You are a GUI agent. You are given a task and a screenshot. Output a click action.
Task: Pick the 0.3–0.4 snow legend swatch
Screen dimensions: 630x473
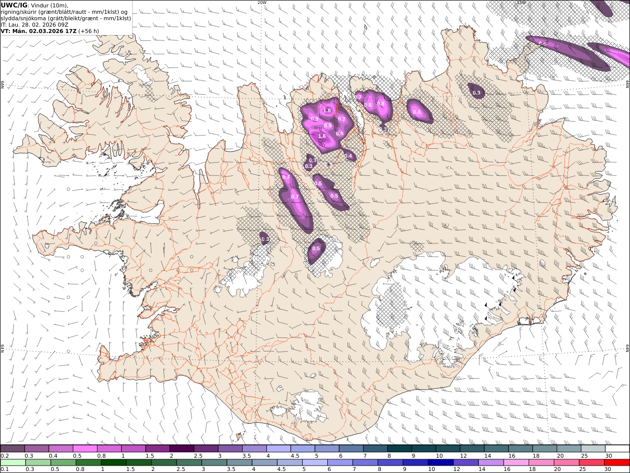coord(36,448)
